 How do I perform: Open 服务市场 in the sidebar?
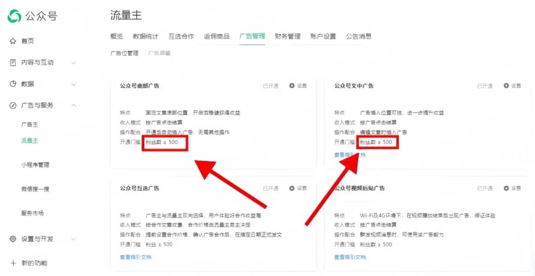click(x=32, y=213)
